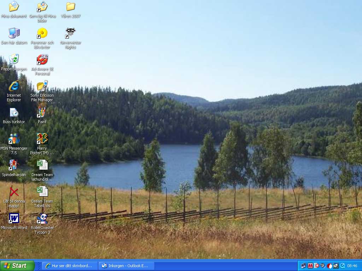This screenshot has width=362, height=271.
Task: Click the taskbar clock showing 08:46
Action: [x=352, y=266]
